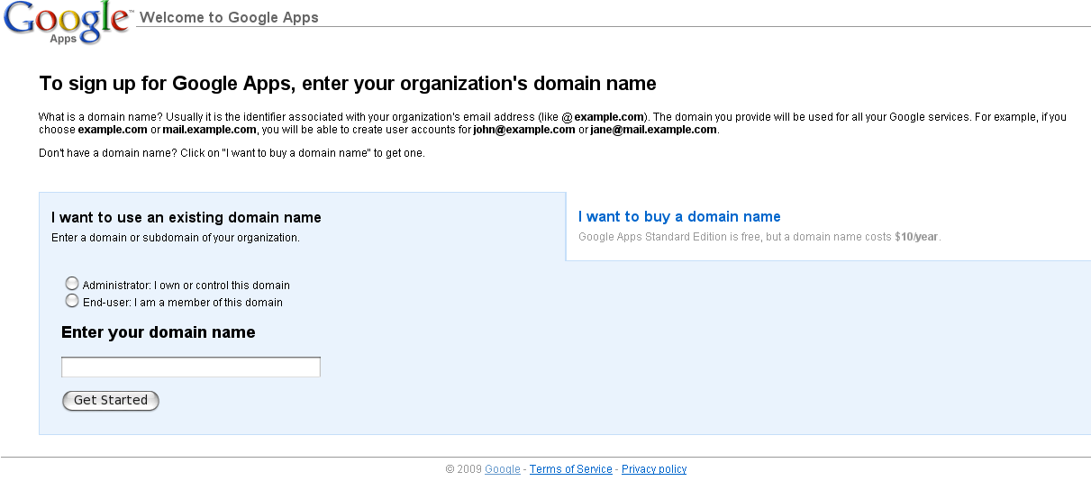1091x490 pixels.
Task: Open Terms of Service link
Action: pos(571,469)
